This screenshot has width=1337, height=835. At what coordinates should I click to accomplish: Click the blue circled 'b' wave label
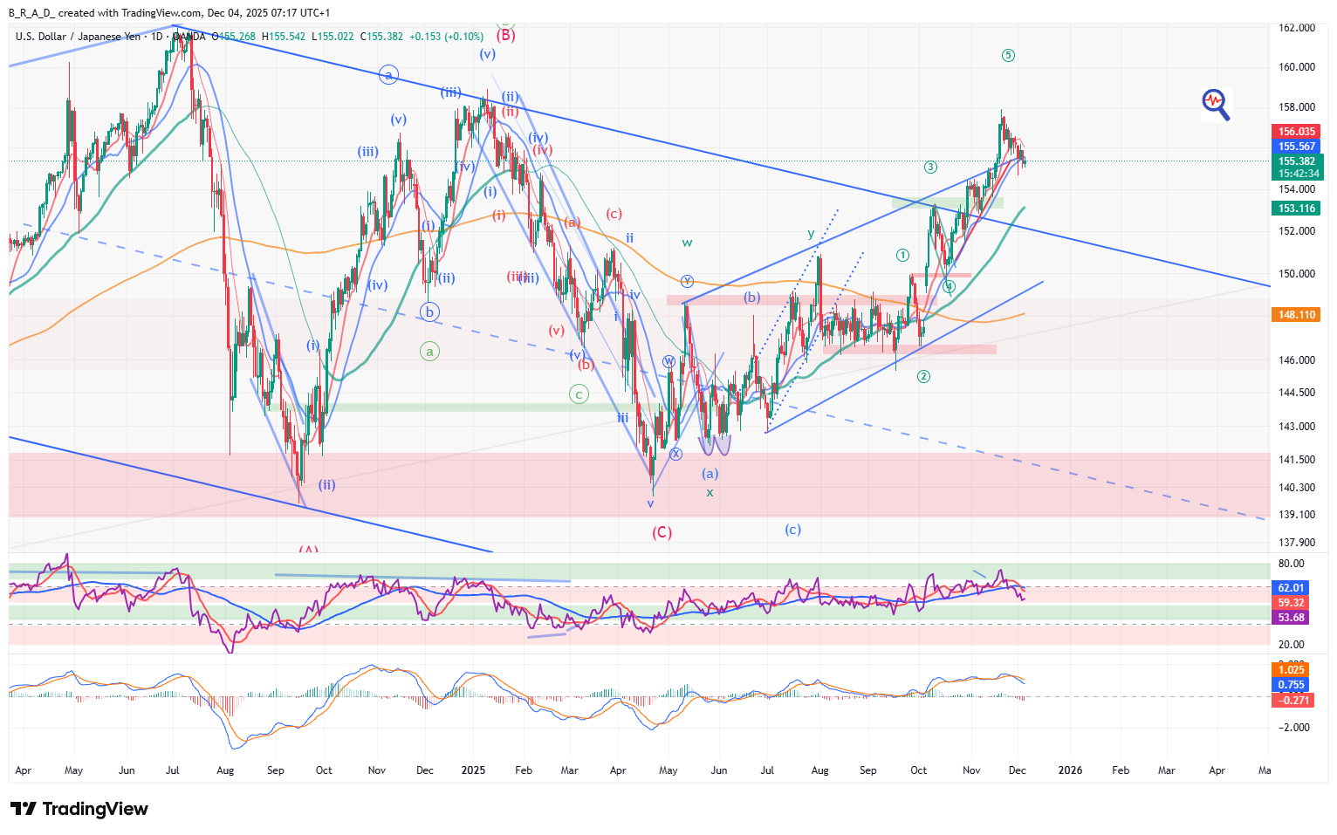(429, 311)
